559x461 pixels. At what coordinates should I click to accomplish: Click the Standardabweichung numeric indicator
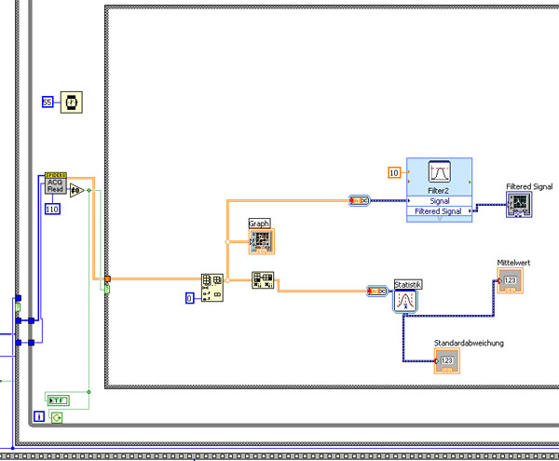[447, 361]
